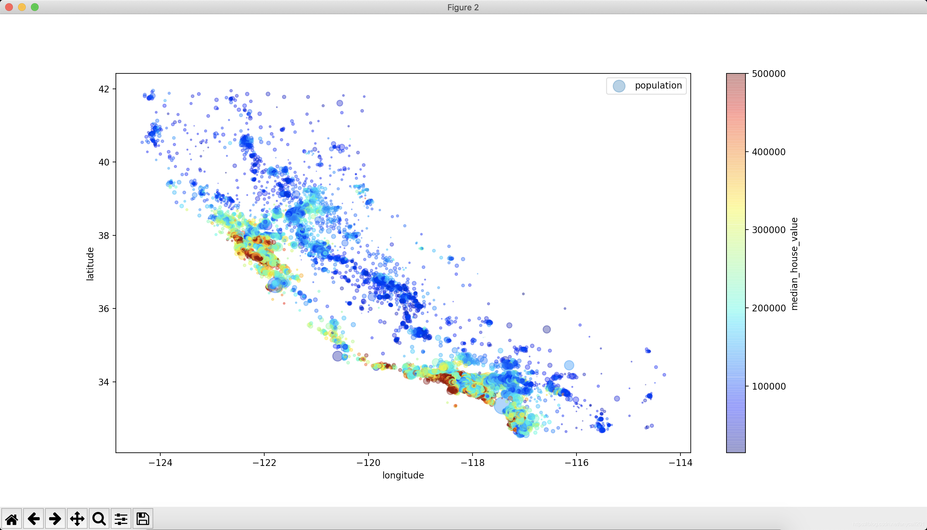Click the −122 longitude tick label
This screenshot has width=927, height=530.
[x=265, y=463]
